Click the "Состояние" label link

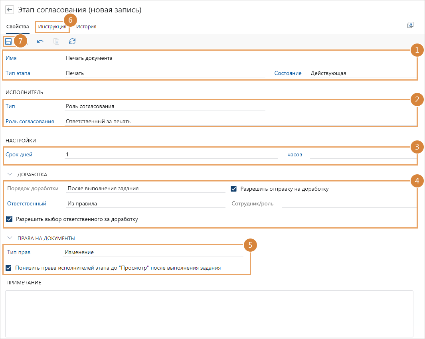287,73
